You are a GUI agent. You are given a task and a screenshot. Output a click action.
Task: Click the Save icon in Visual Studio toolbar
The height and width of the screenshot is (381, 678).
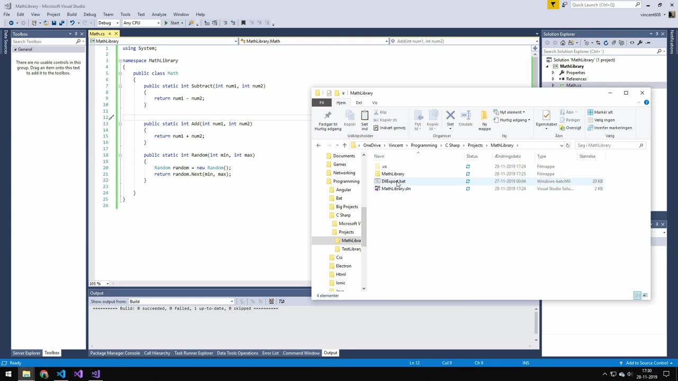point(53,23)
